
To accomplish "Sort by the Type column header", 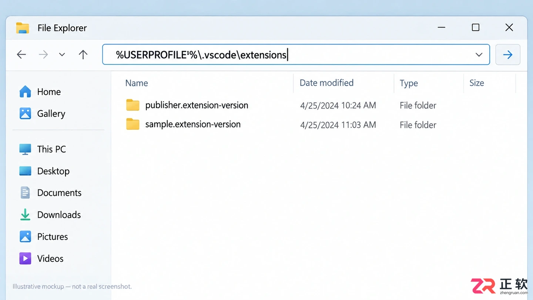I will point(409,83).
